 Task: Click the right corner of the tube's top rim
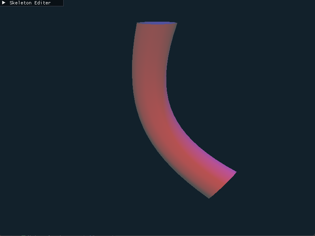[x=176, y=23]
